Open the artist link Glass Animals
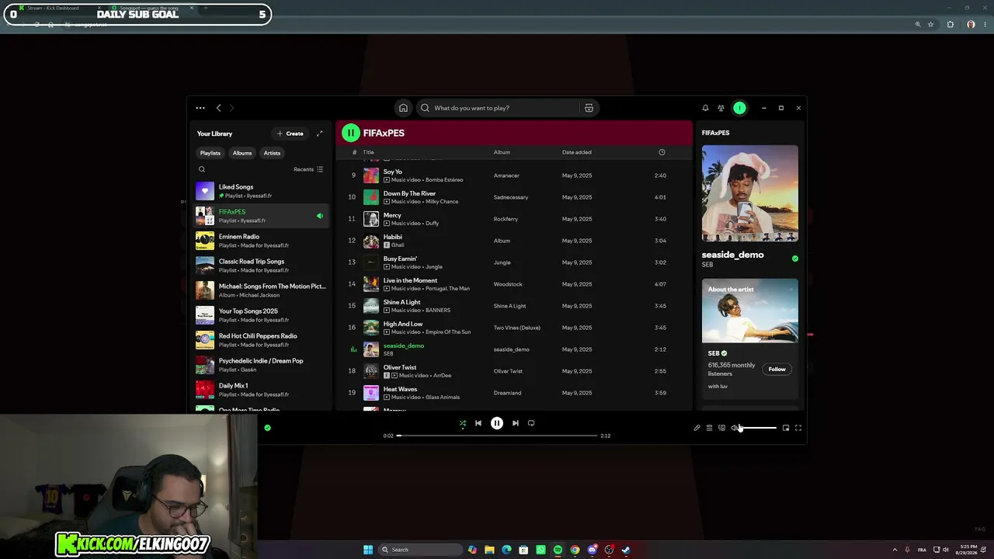 pos(443,398)
